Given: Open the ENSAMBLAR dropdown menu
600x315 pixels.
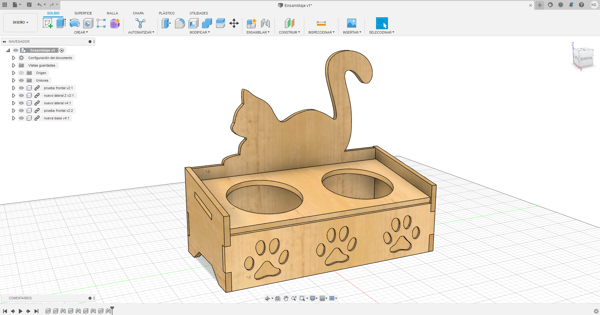Looking at the screenshot, I should [258, 32].
